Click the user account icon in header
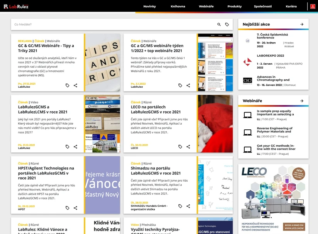 (313, 7)
